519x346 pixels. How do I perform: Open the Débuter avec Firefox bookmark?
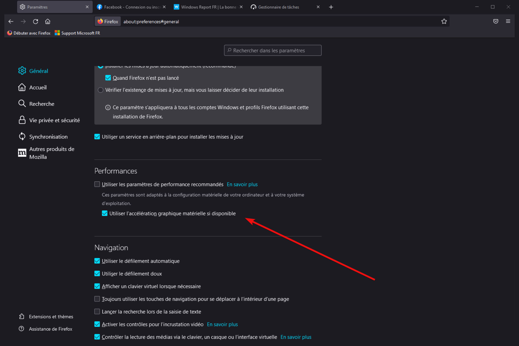(x=29, y=33)
